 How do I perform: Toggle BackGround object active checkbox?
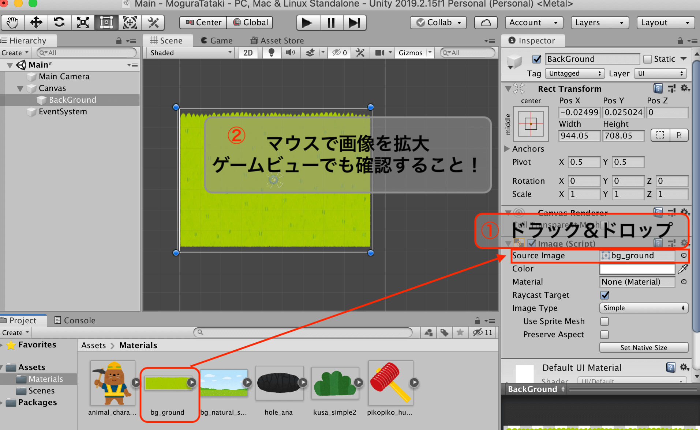pyautogui.click(x=536, y=59)
